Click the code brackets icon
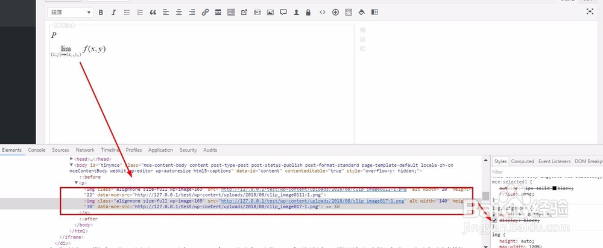Screen dimensions: 603x248 (322, 12)
